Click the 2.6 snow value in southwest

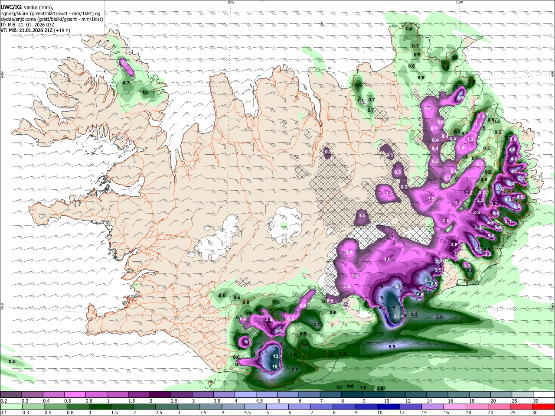(269, 320)
